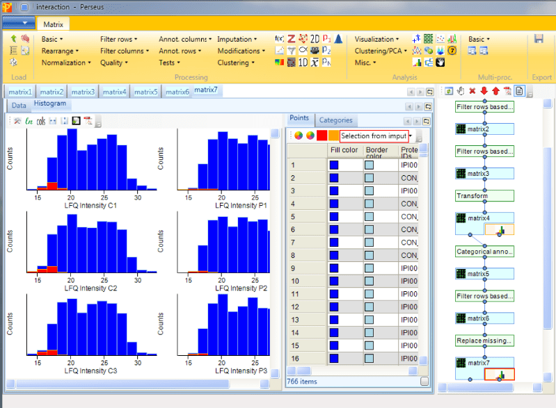The width and height of the screenshot is (556, 408).
Task: Click the wrench properties icon in the histogram toolbar
Action: coord(17,121)
